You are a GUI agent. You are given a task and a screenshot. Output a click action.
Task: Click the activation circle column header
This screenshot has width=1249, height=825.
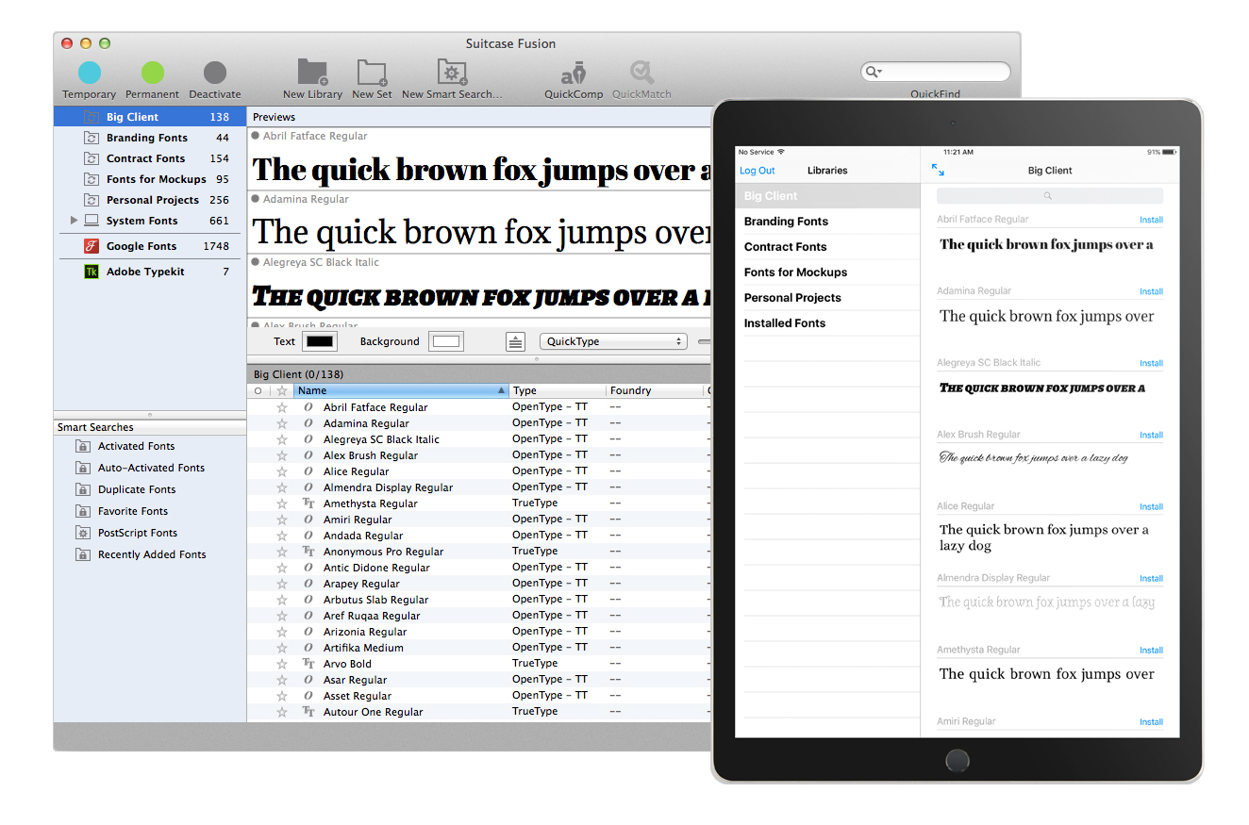click(258, 390)
